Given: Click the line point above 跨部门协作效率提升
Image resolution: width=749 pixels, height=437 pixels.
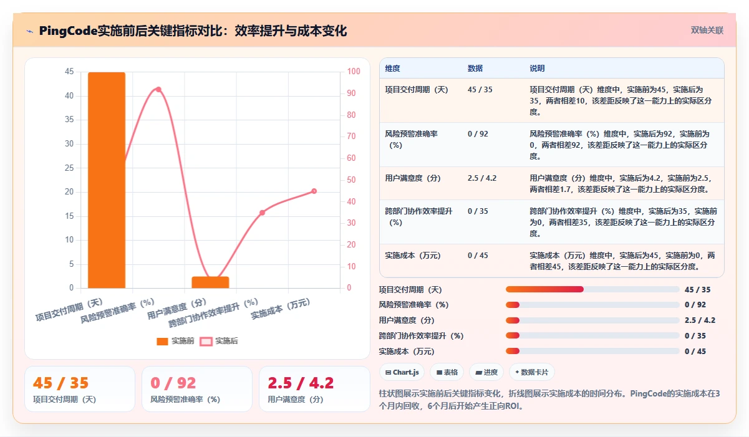Looking at the screenshot, I should click(262, 213).
